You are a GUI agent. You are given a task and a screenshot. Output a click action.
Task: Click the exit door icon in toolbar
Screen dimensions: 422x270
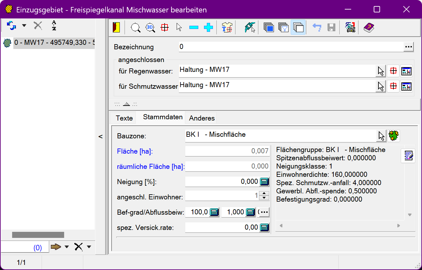pos(116,28)
